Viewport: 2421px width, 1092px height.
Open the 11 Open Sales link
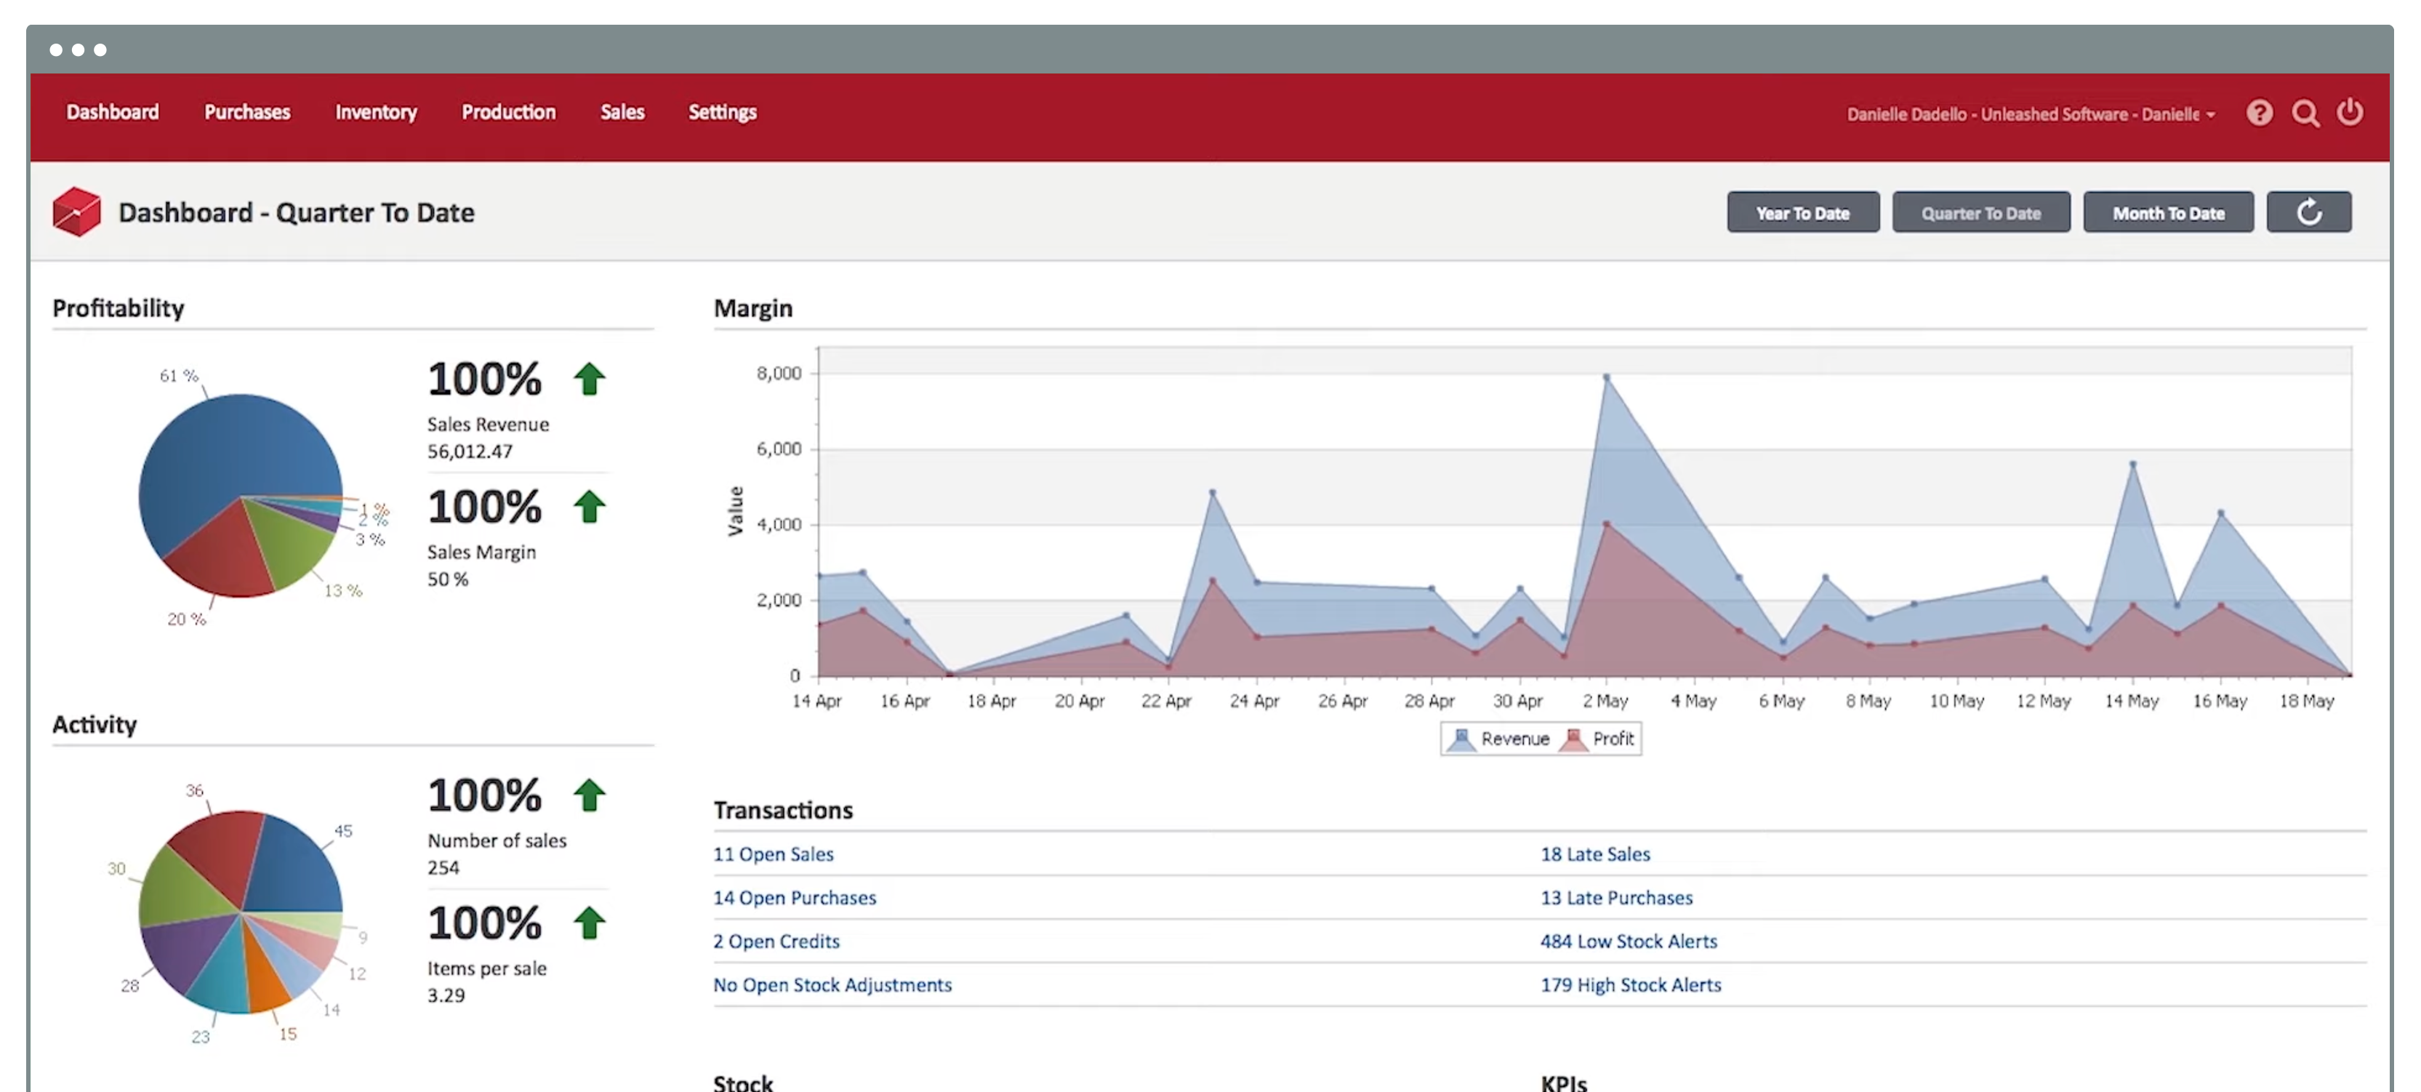click(773, 854)
